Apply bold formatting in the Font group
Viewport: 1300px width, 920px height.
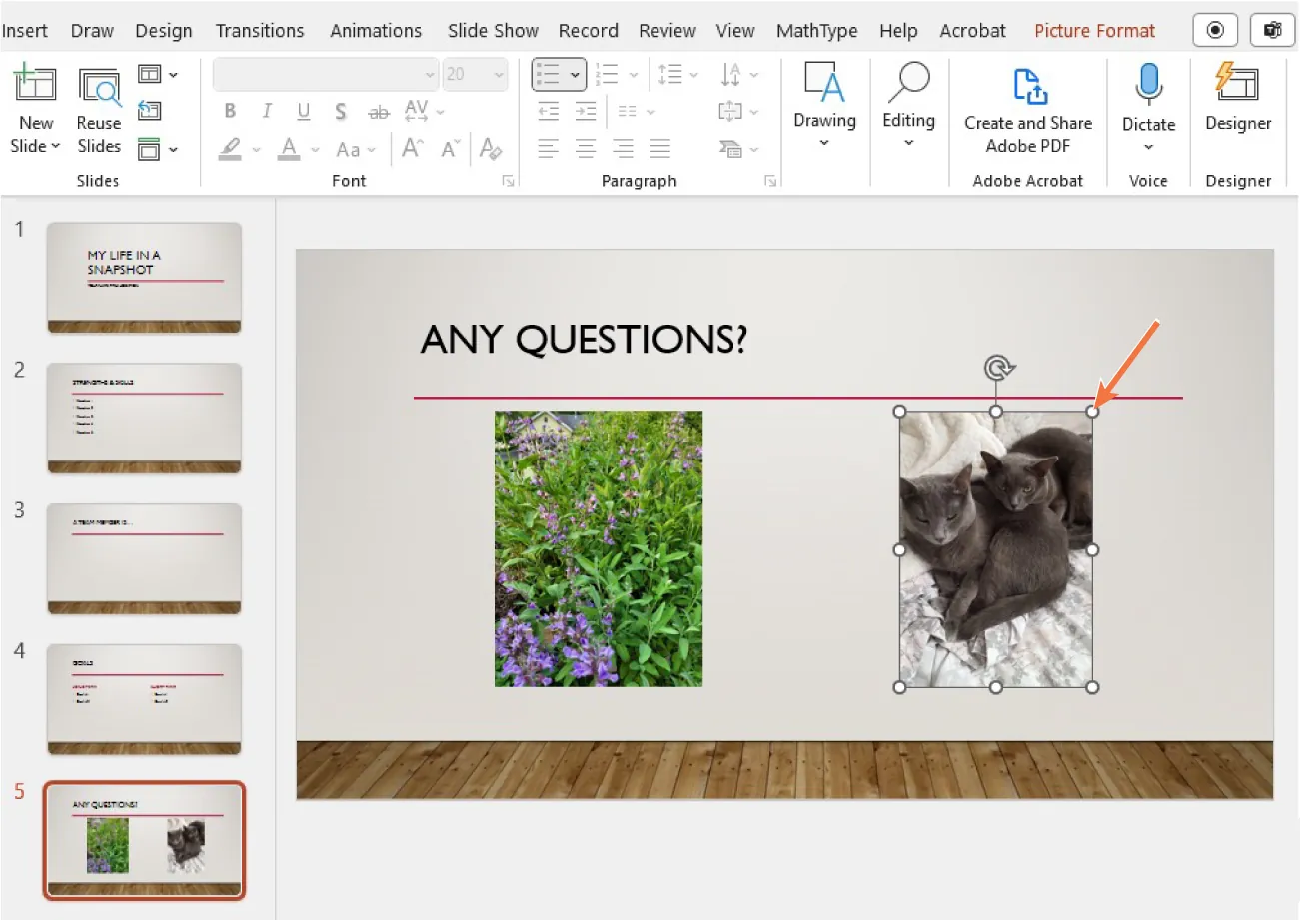[x=229, y=111]
